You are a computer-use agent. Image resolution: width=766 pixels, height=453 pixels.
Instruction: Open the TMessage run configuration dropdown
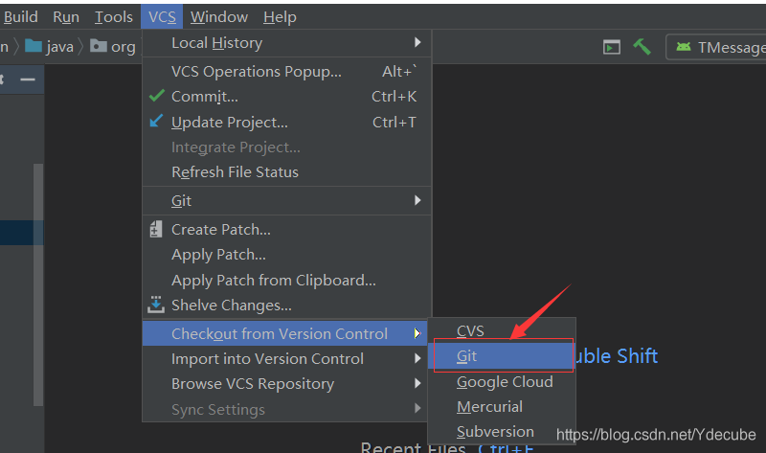717,47
